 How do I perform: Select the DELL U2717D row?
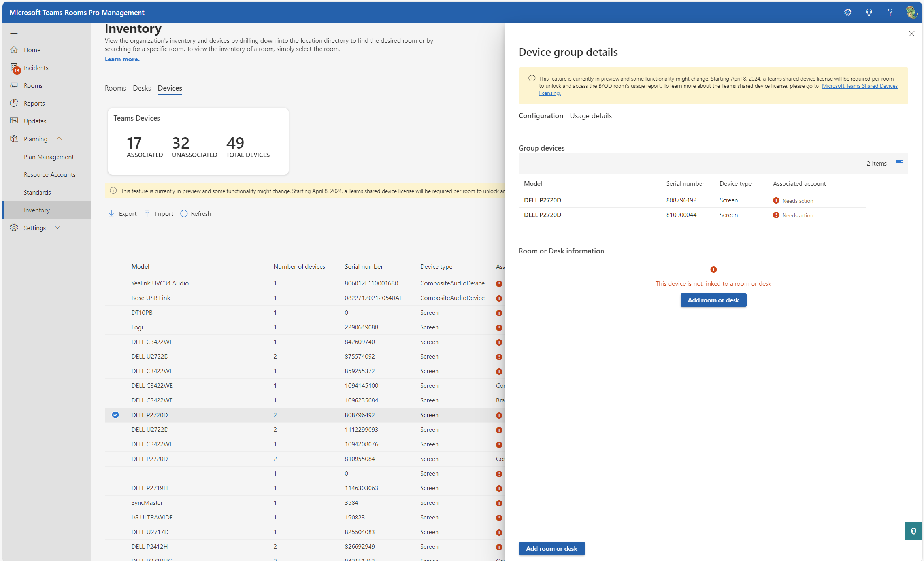[304, 532]
